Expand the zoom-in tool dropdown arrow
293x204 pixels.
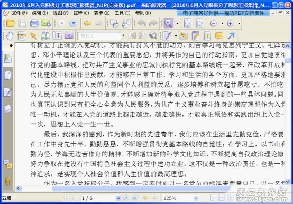click(177, 23)
